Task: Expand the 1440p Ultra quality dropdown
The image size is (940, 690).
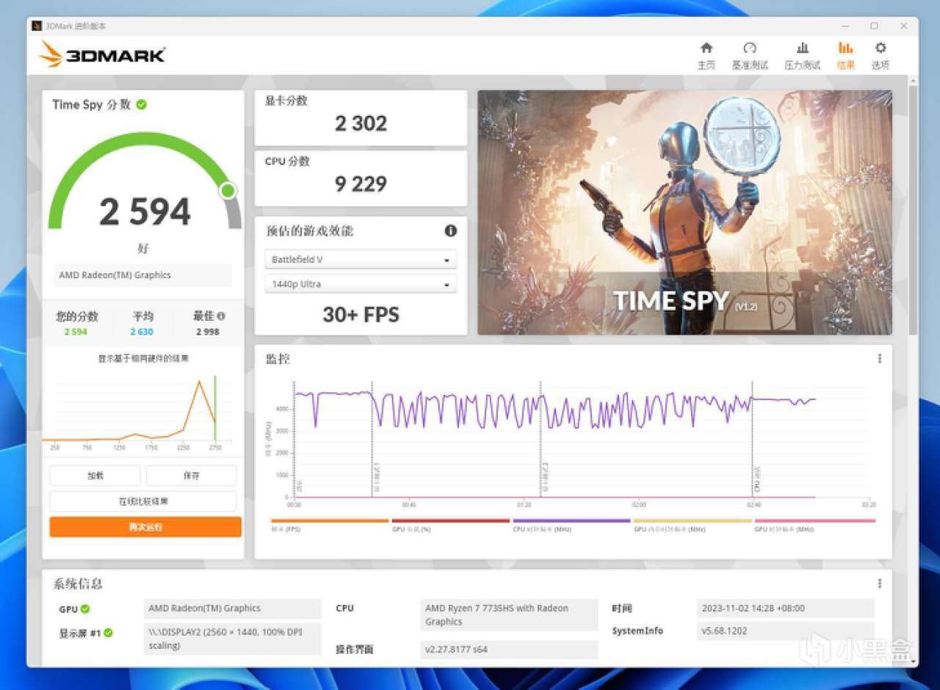Action: click(361, 284)
